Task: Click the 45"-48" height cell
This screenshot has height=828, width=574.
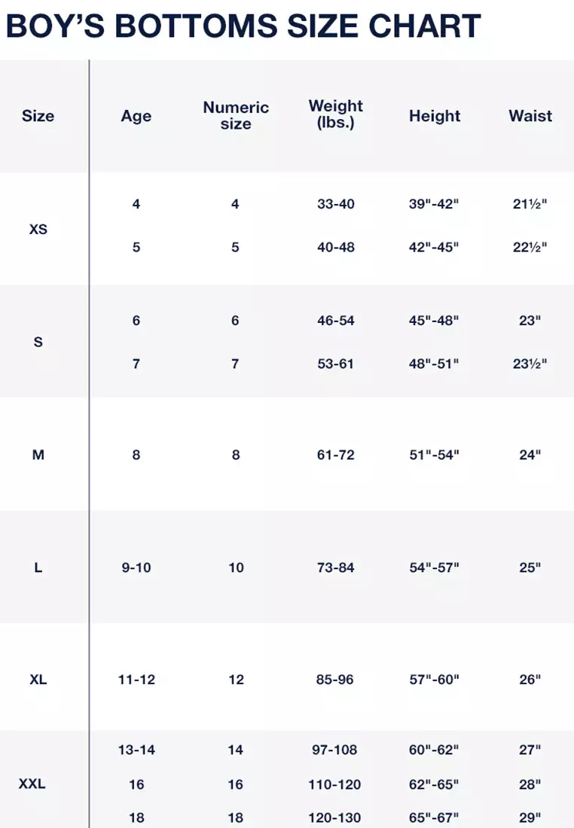Action: point(435,321)
